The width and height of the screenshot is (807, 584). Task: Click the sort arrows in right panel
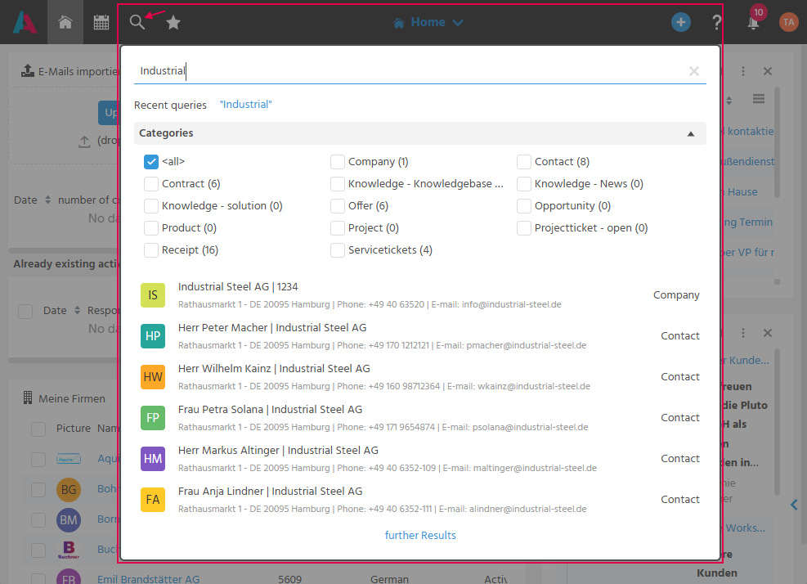point(729,101)
